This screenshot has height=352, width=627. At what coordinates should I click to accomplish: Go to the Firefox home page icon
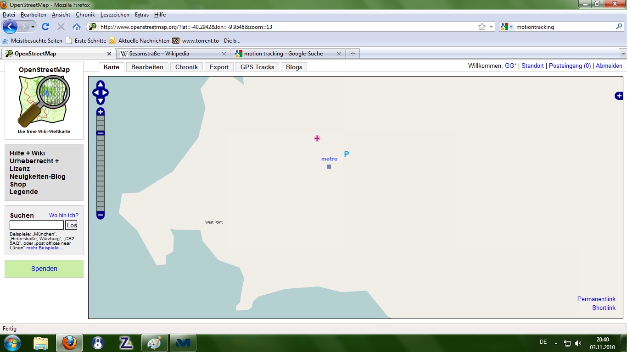tap(77, 27)
